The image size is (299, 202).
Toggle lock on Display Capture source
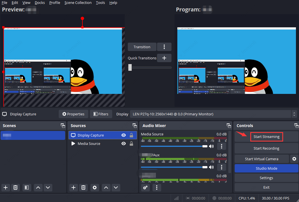click(131, 135)
